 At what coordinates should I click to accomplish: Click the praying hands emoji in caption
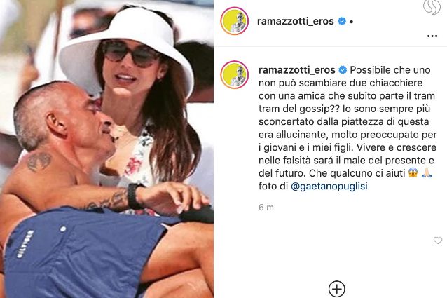[x=427, y=172]
